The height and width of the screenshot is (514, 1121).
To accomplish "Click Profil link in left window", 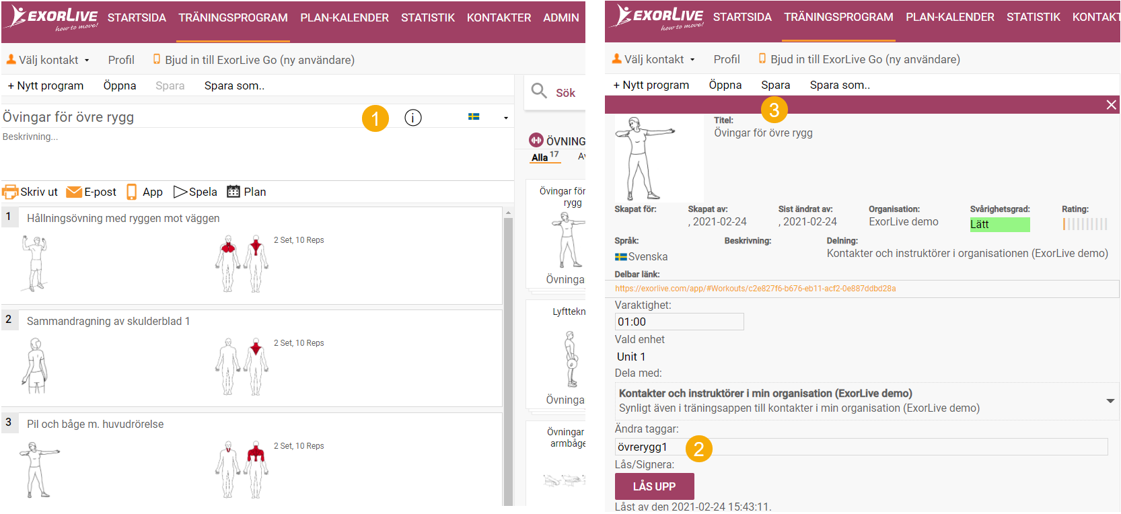I will (121, 60).
